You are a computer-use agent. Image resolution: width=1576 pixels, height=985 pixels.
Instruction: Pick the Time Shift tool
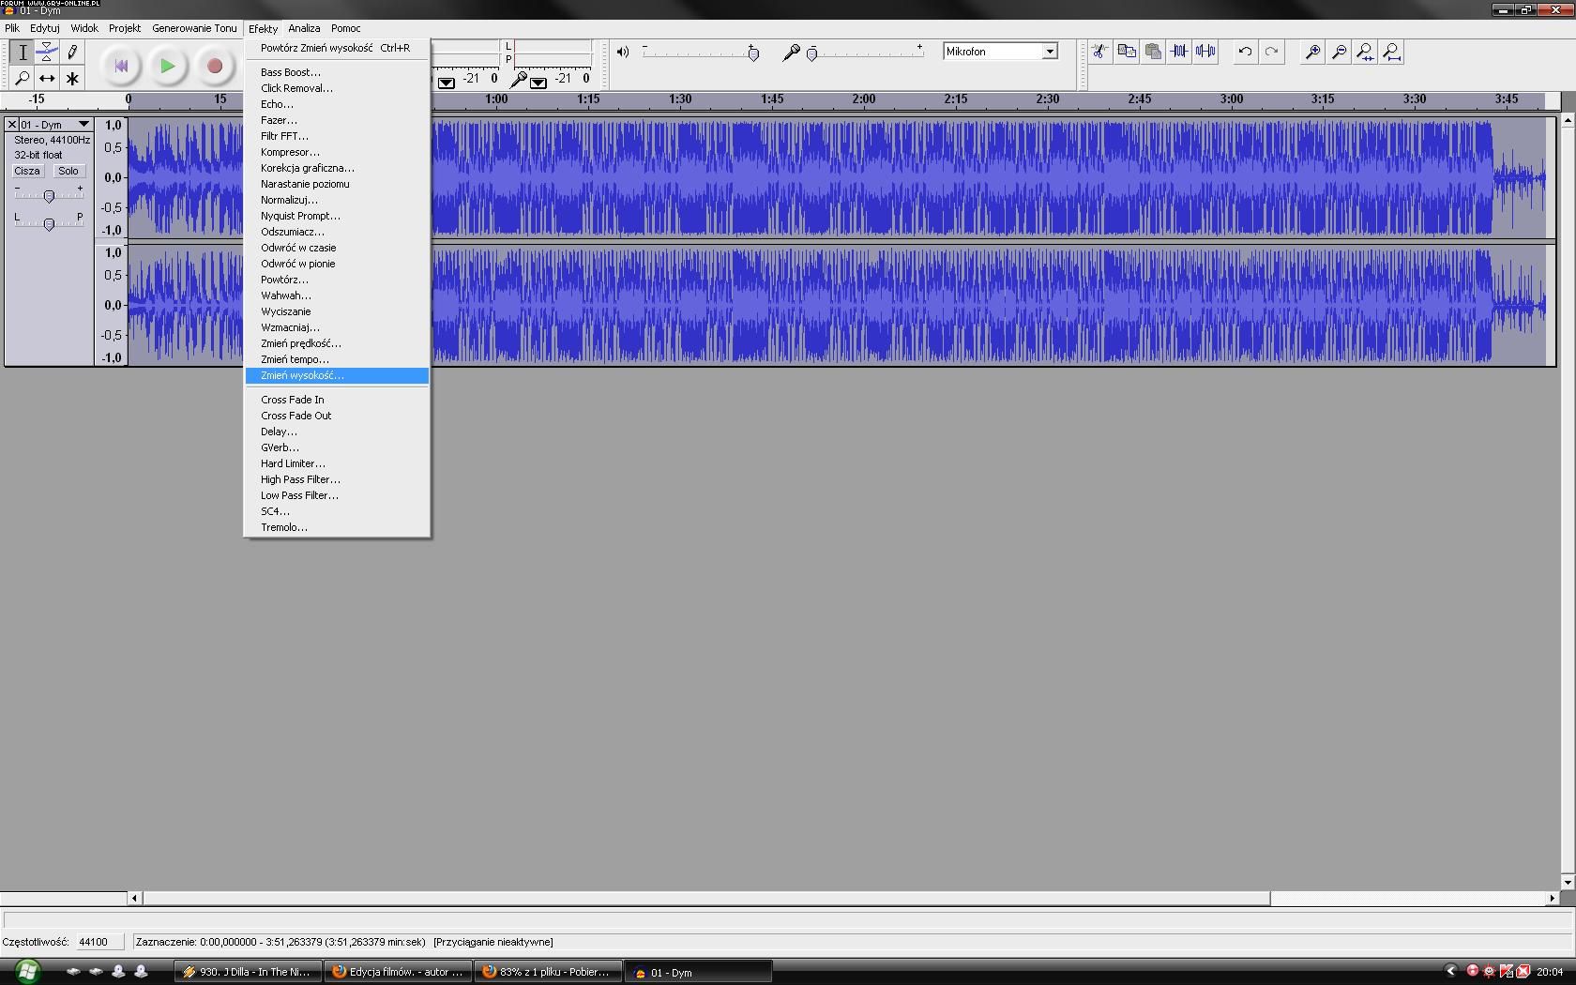point(47,79)
